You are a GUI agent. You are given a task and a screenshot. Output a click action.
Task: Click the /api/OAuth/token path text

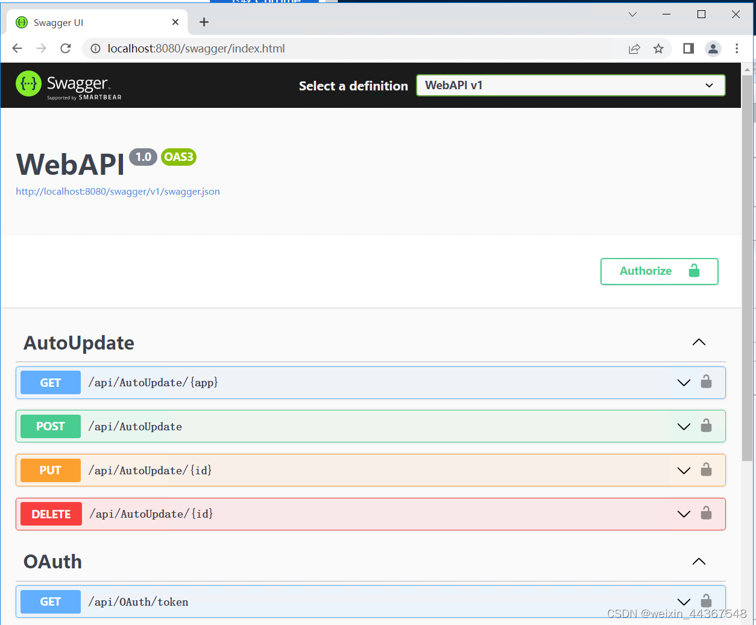tap(138, 601)
